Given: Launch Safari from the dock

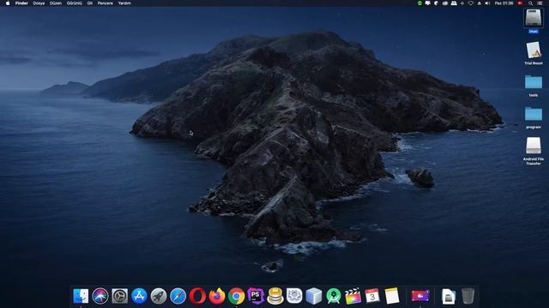Looking at the screenshot, I should (x=178, y=296).
